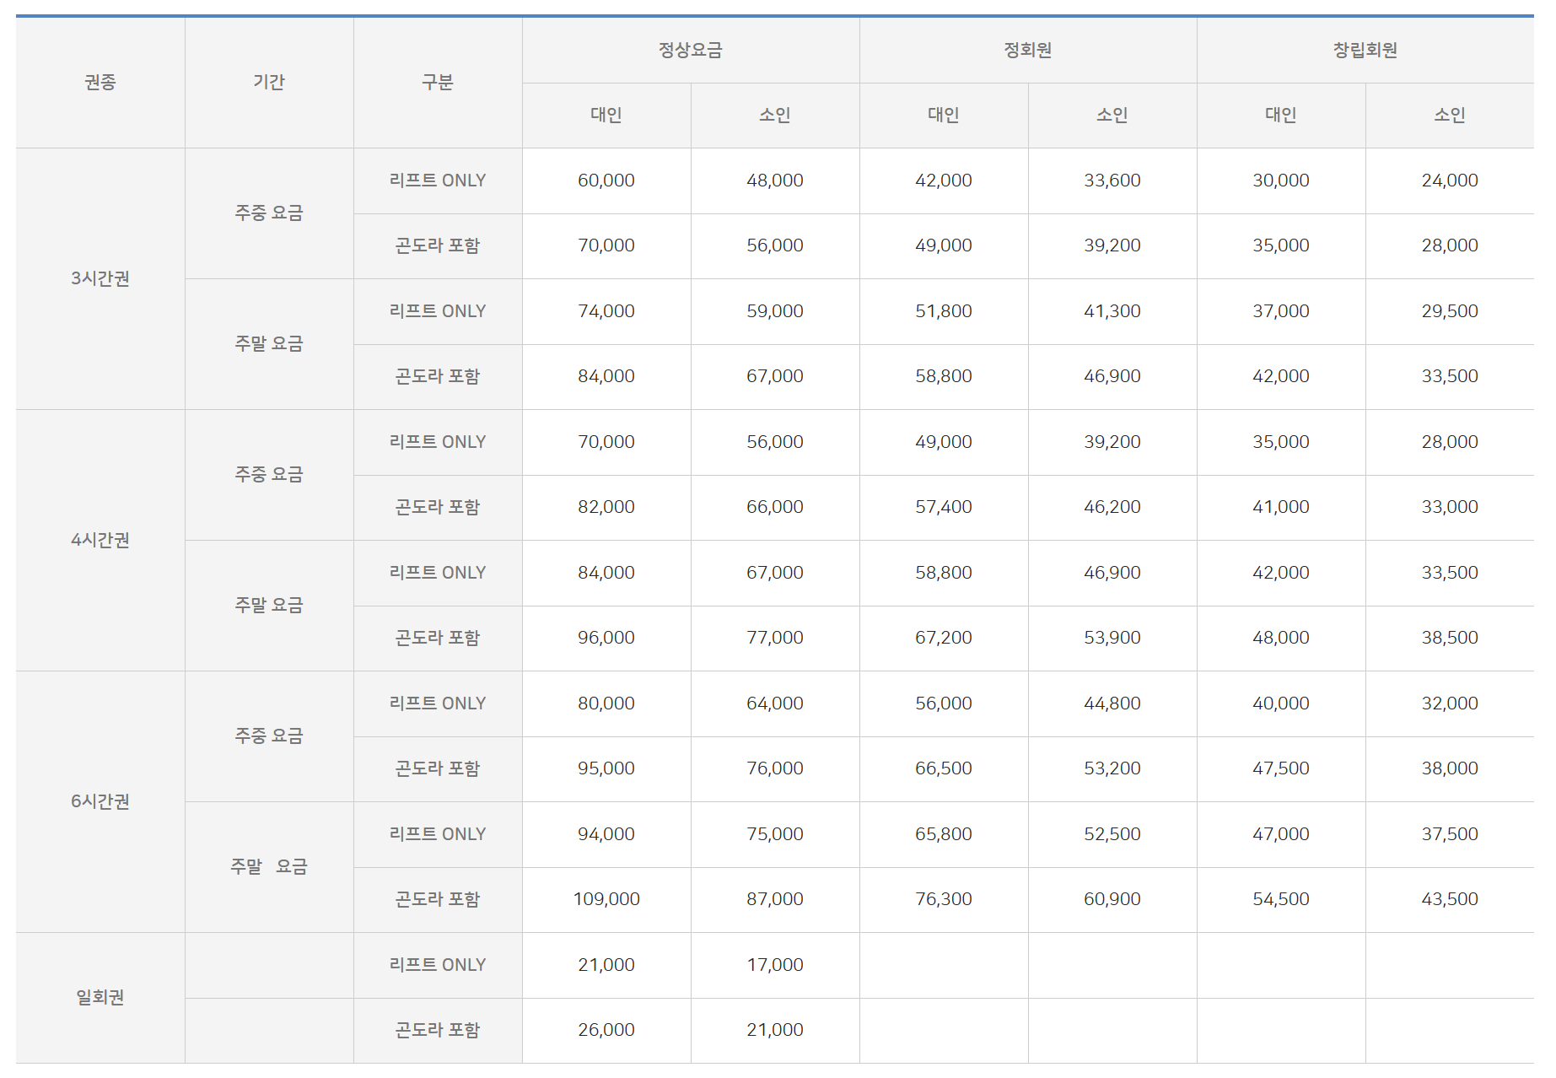Image resolution: width=1556 pixels, height=1078 pixels.
Task: Select the 109,000 price cell
Action: (606, 899)
